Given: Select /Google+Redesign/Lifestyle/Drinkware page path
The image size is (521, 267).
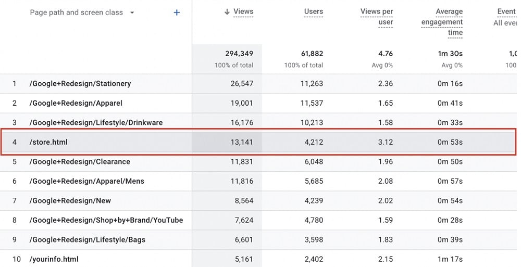Looking at the screenshot, I should (x=96, y=122).
